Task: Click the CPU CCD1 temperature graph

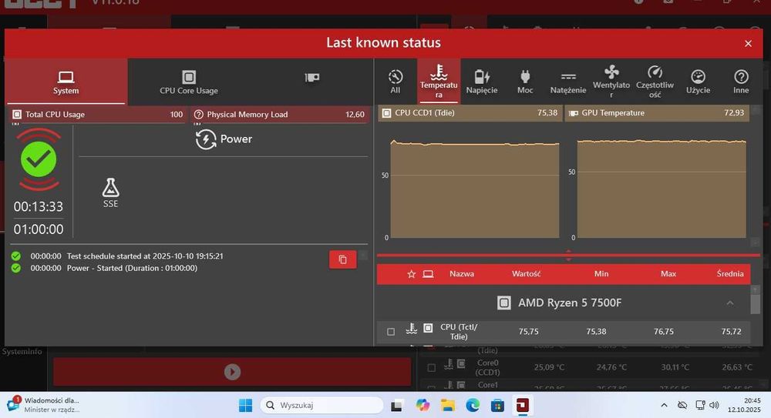Action: [x=474, y=189]
